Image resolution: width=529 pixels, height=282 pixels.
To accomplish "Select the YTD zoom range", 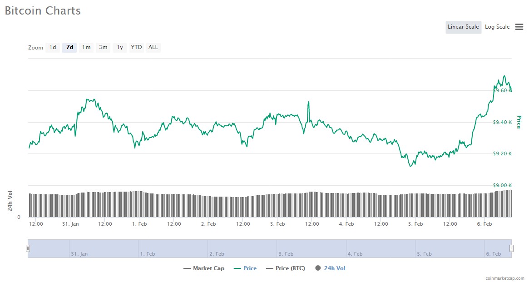I will point(136,47).
